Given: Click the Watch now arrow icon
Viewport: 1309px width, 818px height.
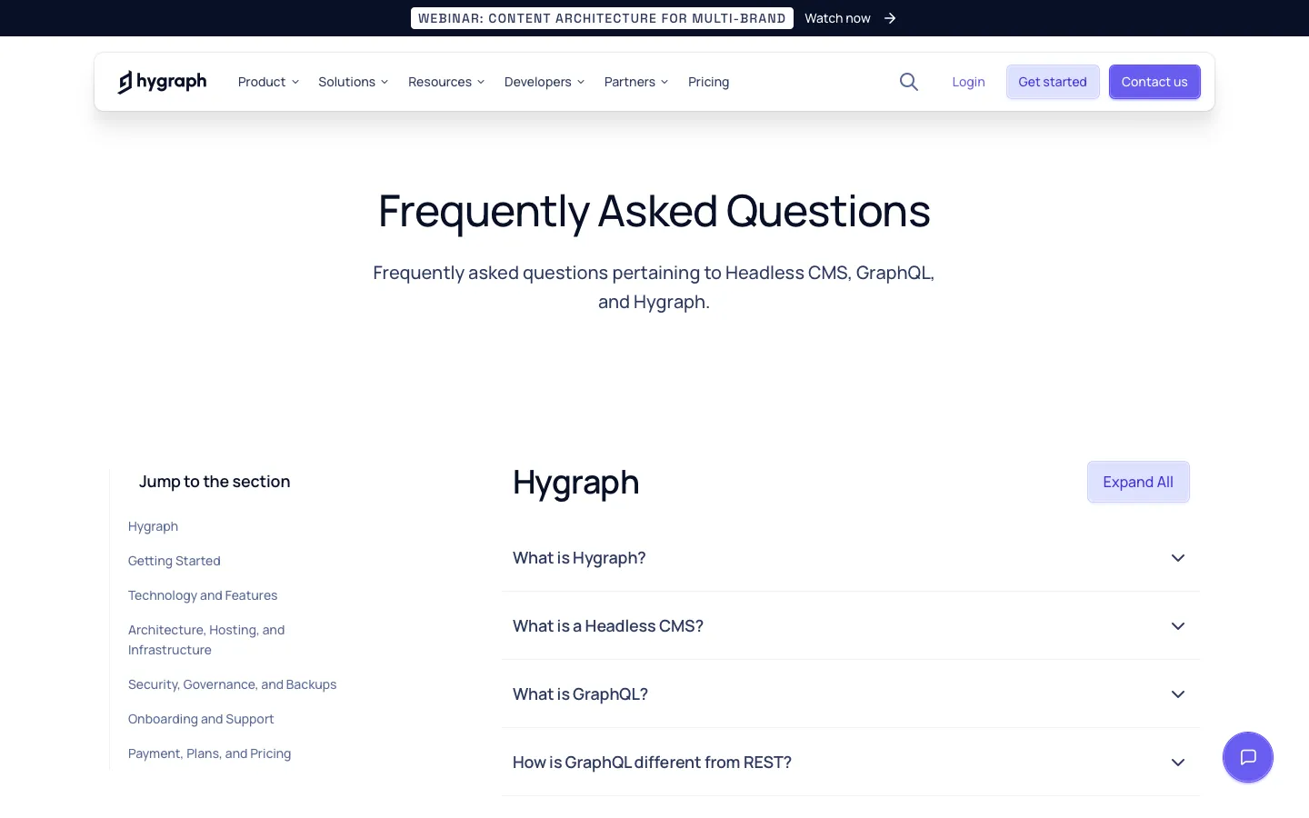Looking at the screenshot, I should (890, 18).
